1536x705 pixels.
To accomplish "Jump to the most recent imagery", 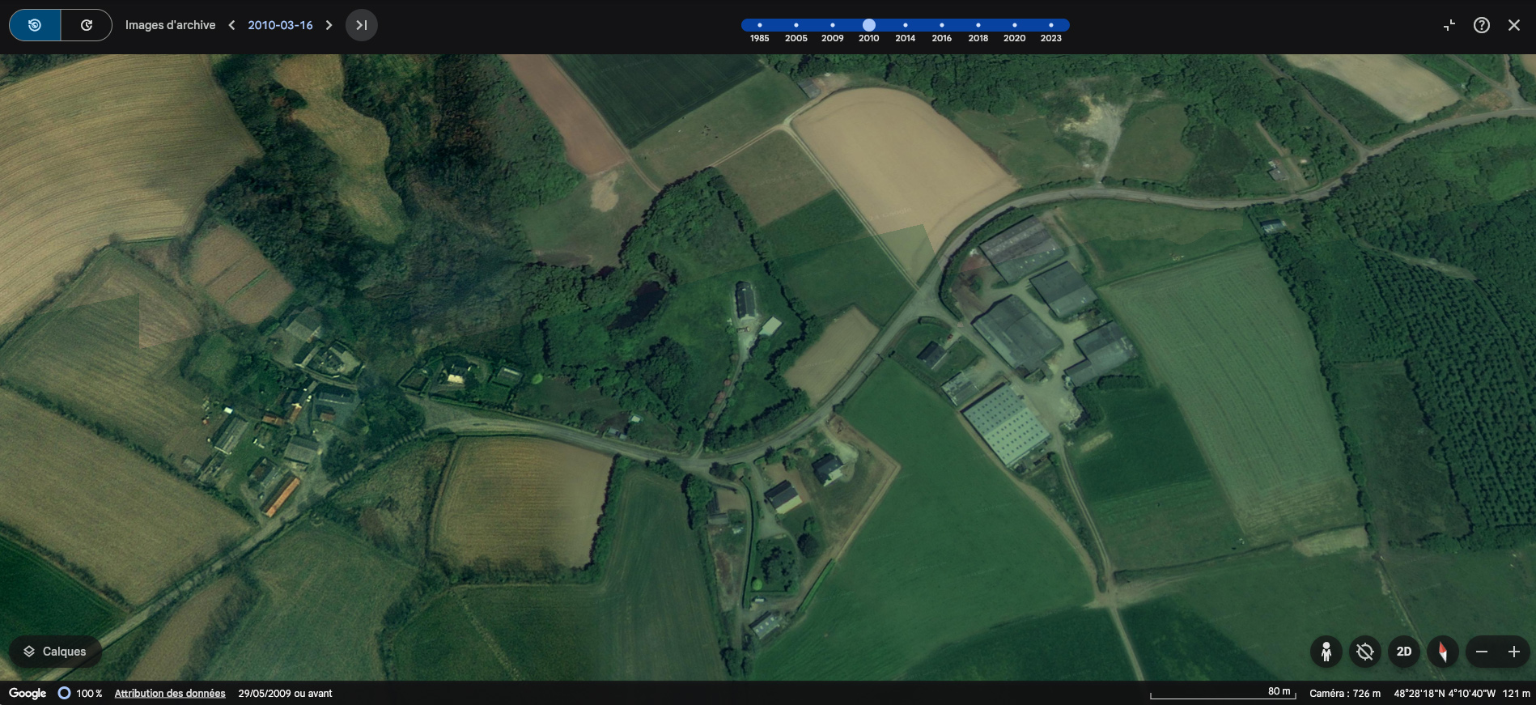I will coord(362,25).
